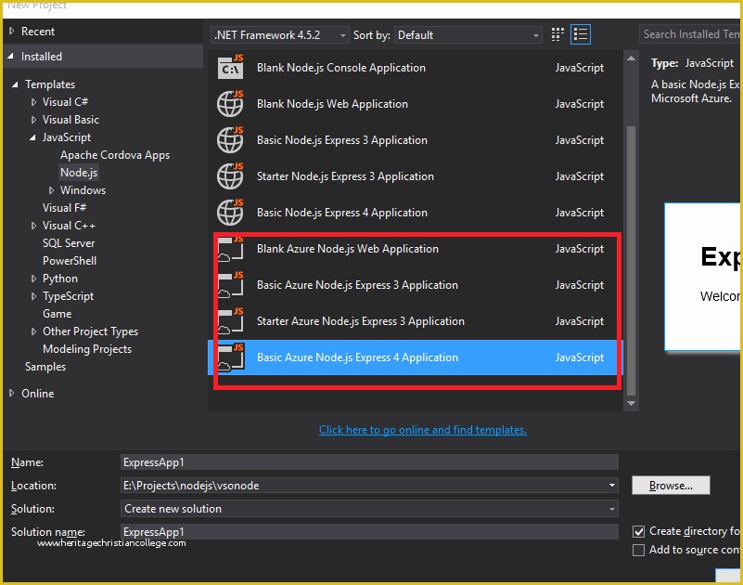Click the Blank Azure Node.js Web Application icon
This screenshot has width=743, height=585.
click(230, 249)
